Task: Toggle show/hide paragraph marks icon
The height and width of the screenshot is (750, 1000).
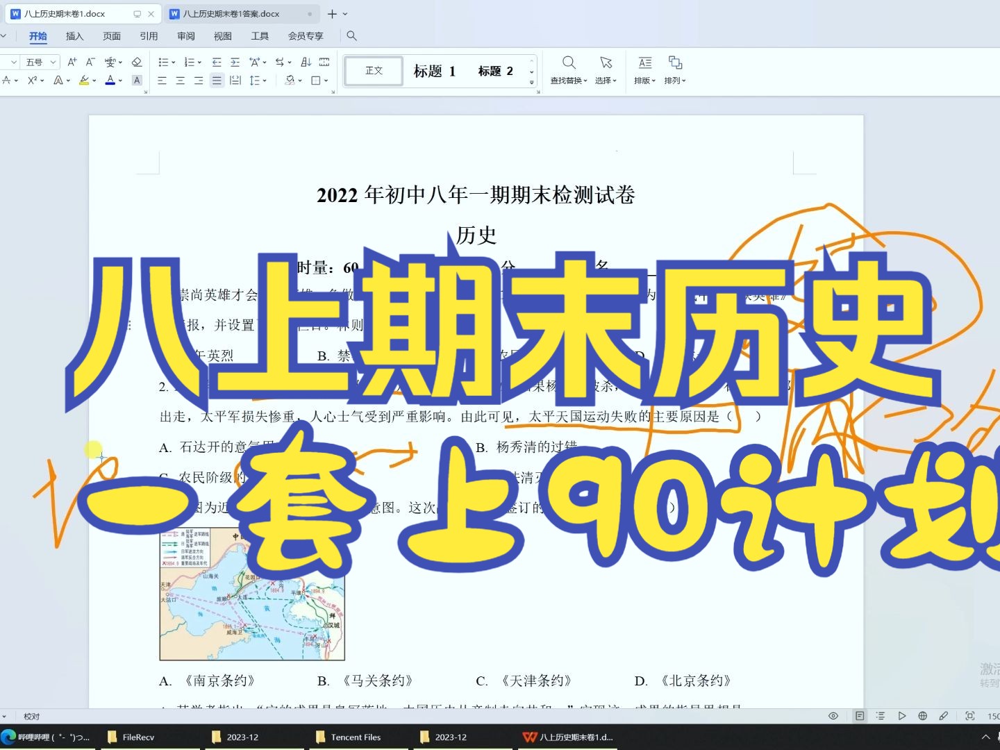Action: pos(324,62)
